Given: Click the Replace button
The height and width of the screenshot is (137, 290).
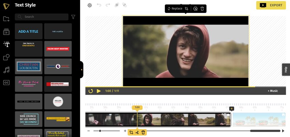Looking at the screenshot, I should (x=175, y=8).
